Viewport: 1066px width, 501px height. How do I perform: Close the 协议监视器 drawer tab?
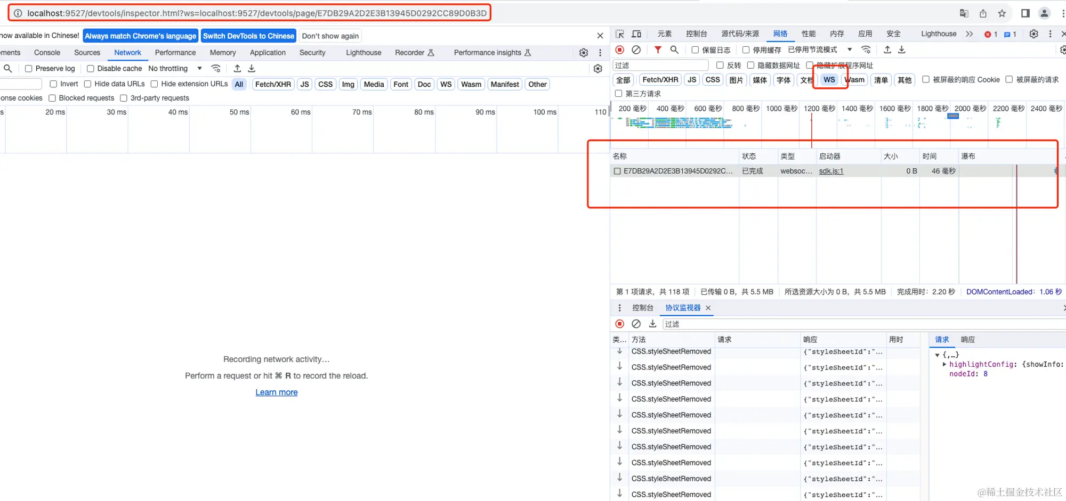pos(708,308)
